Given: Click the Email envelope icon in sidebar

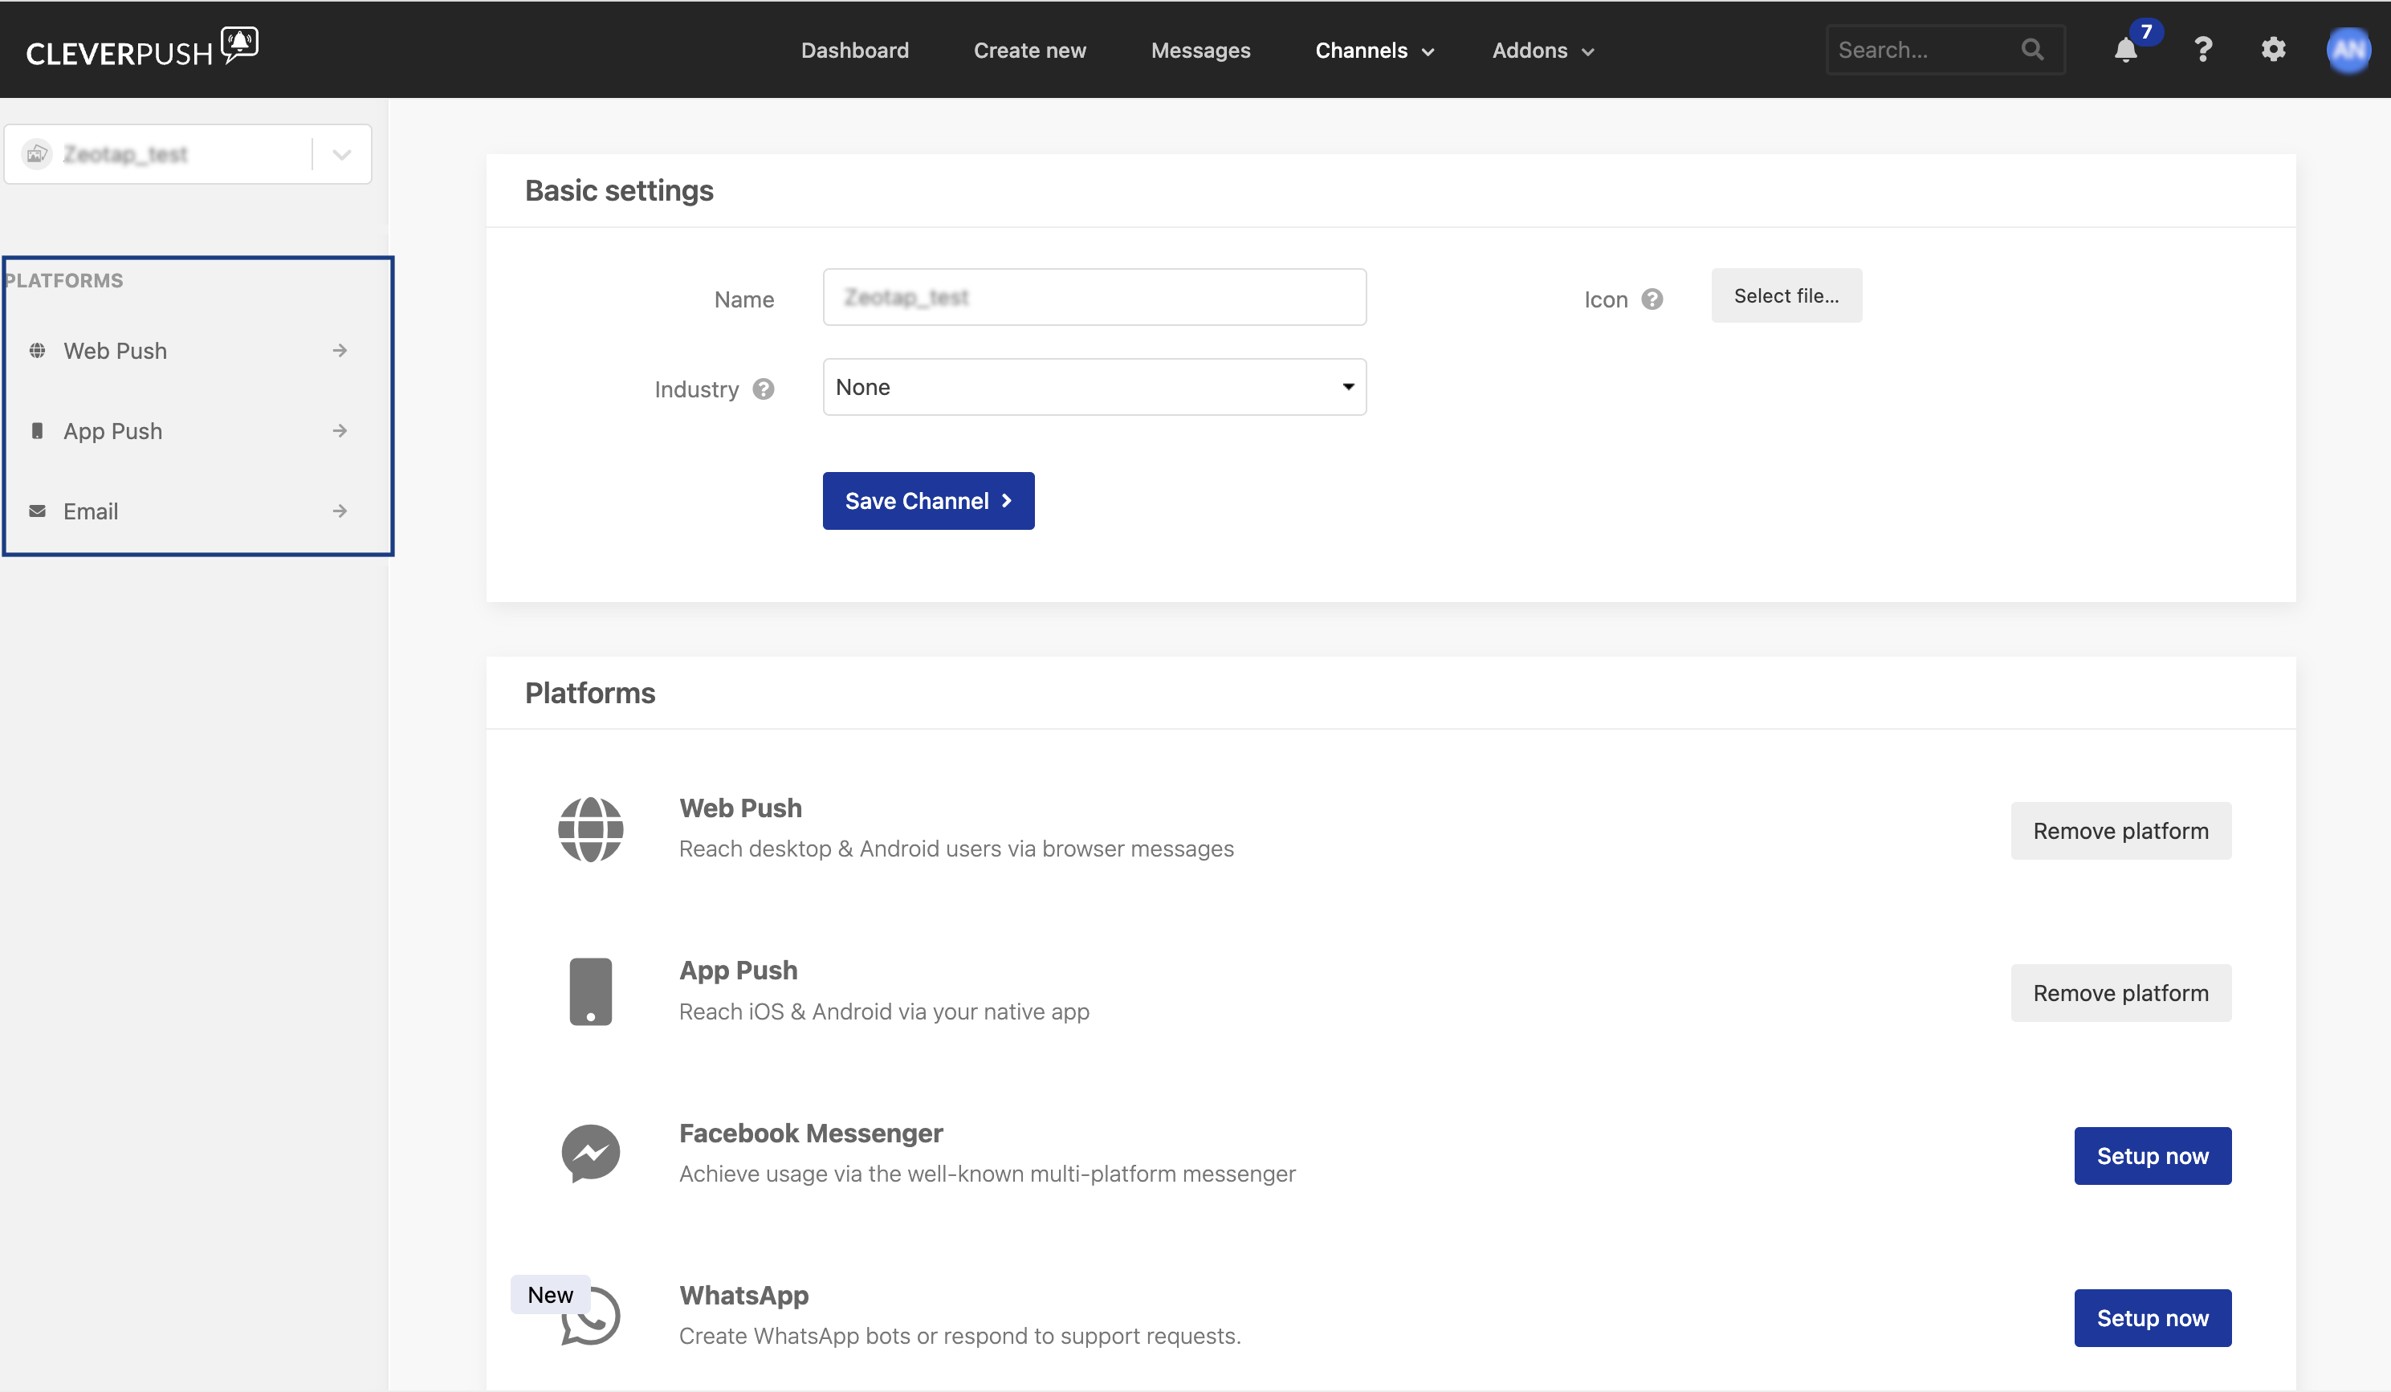Looking at the screenshot, I should tap(37, 511).
